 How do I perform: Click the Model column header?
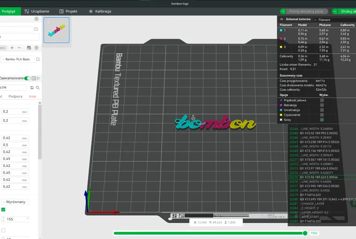[303, 25]
